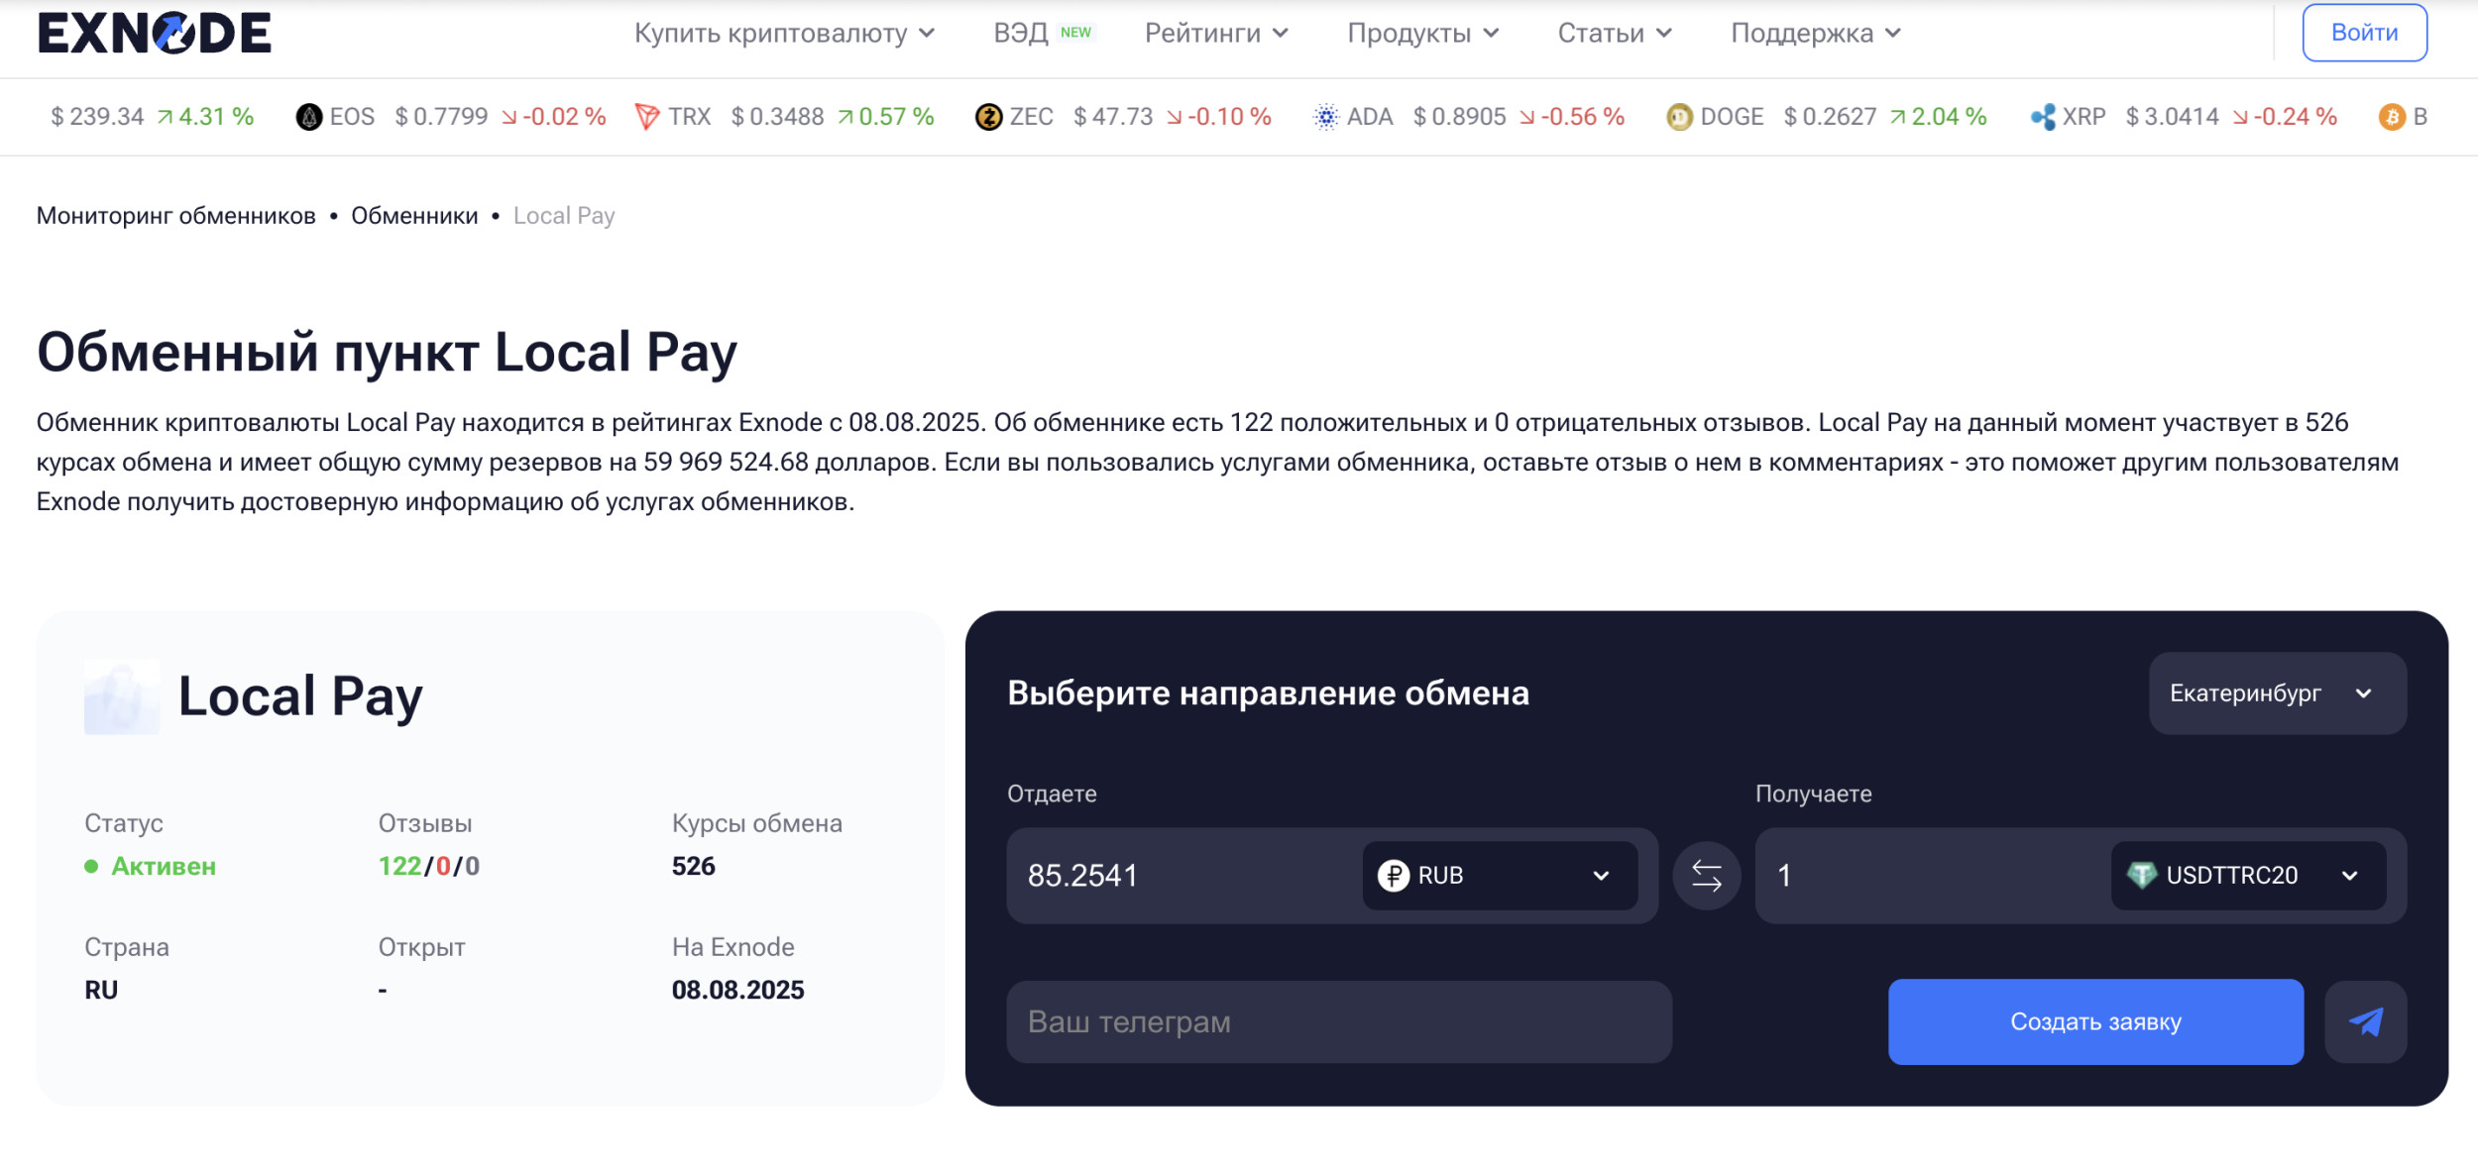The image size is (2478, 1170).
Task: Click the ZEC coin icon in ticker
Action: point(988,117)
